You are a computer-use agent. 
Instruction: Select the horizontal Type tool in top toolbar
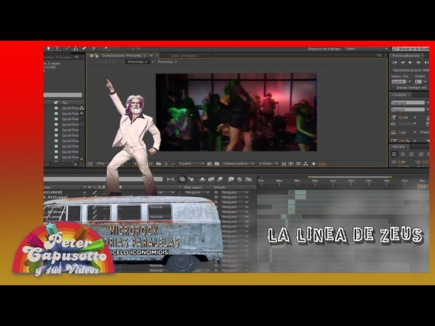coord(58,48)
